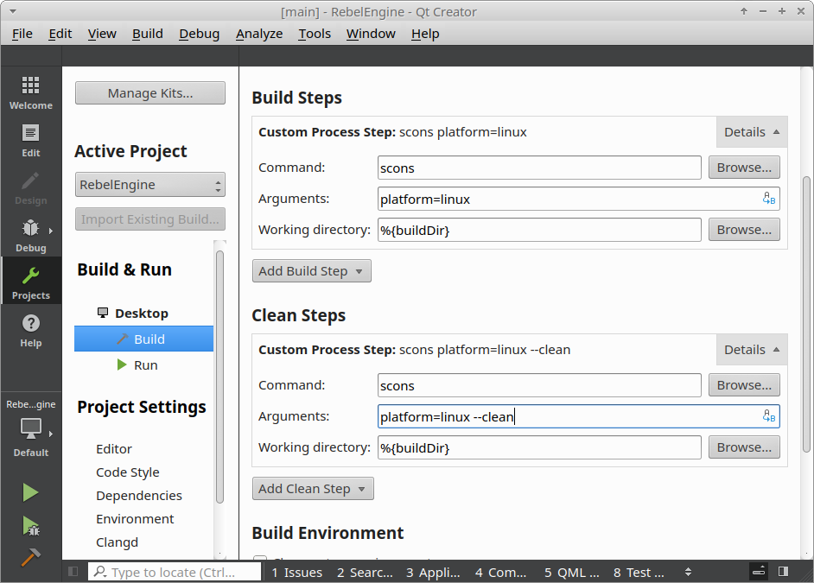Select Run under Desktop kit
Screen dimensions: 814x583
pyautogui.click(x=143, y=364)
